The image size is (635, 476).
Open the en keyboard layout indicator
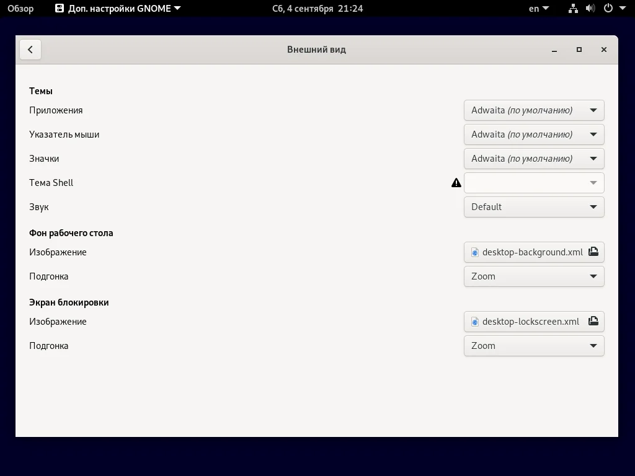(x=537, y=9)
